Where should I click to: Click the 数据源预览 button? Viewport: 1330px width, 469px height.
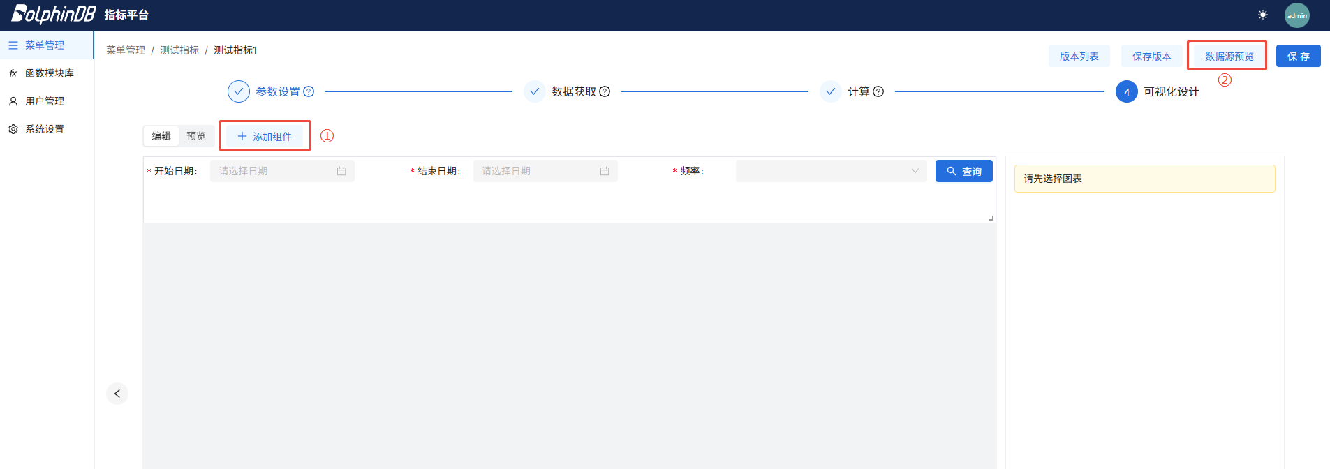pos(1228,57)
